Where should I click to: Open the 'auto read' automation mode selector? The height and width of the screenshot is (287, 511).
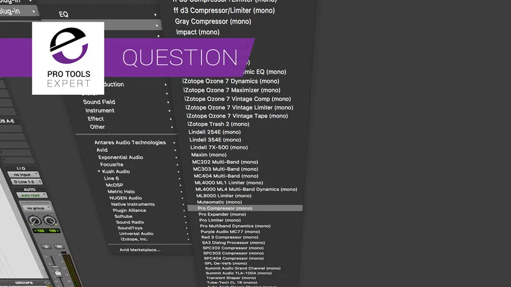pyautogui.click(x=32, y=195)
